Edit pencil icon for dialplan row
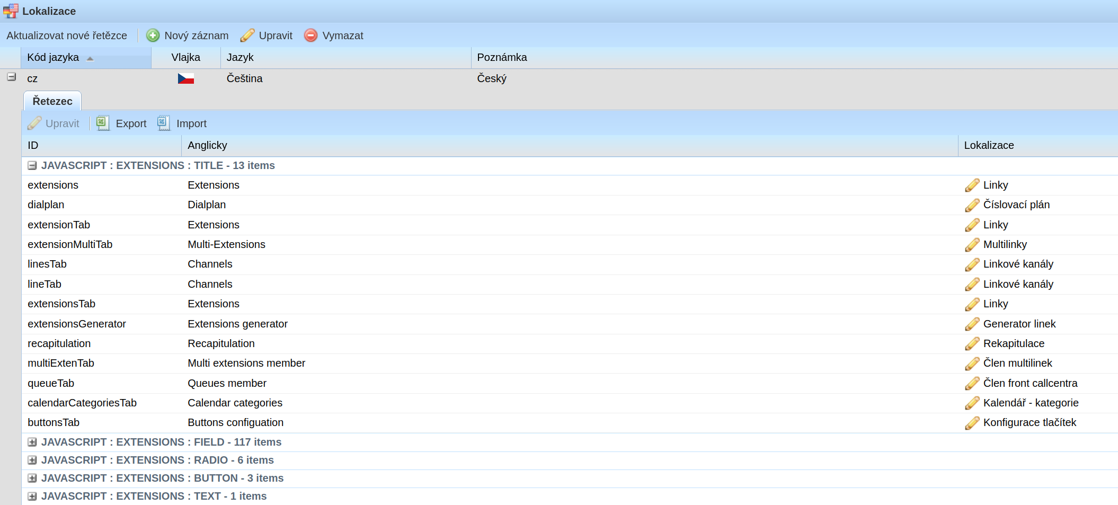 [972, 205]
